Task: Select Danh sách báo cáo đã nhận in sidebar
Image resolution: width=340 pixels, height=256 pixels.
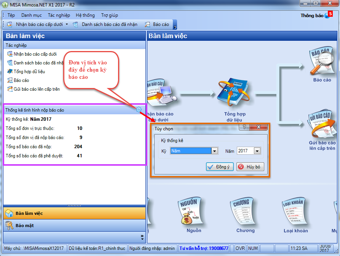Action: (x=35, y=63)
